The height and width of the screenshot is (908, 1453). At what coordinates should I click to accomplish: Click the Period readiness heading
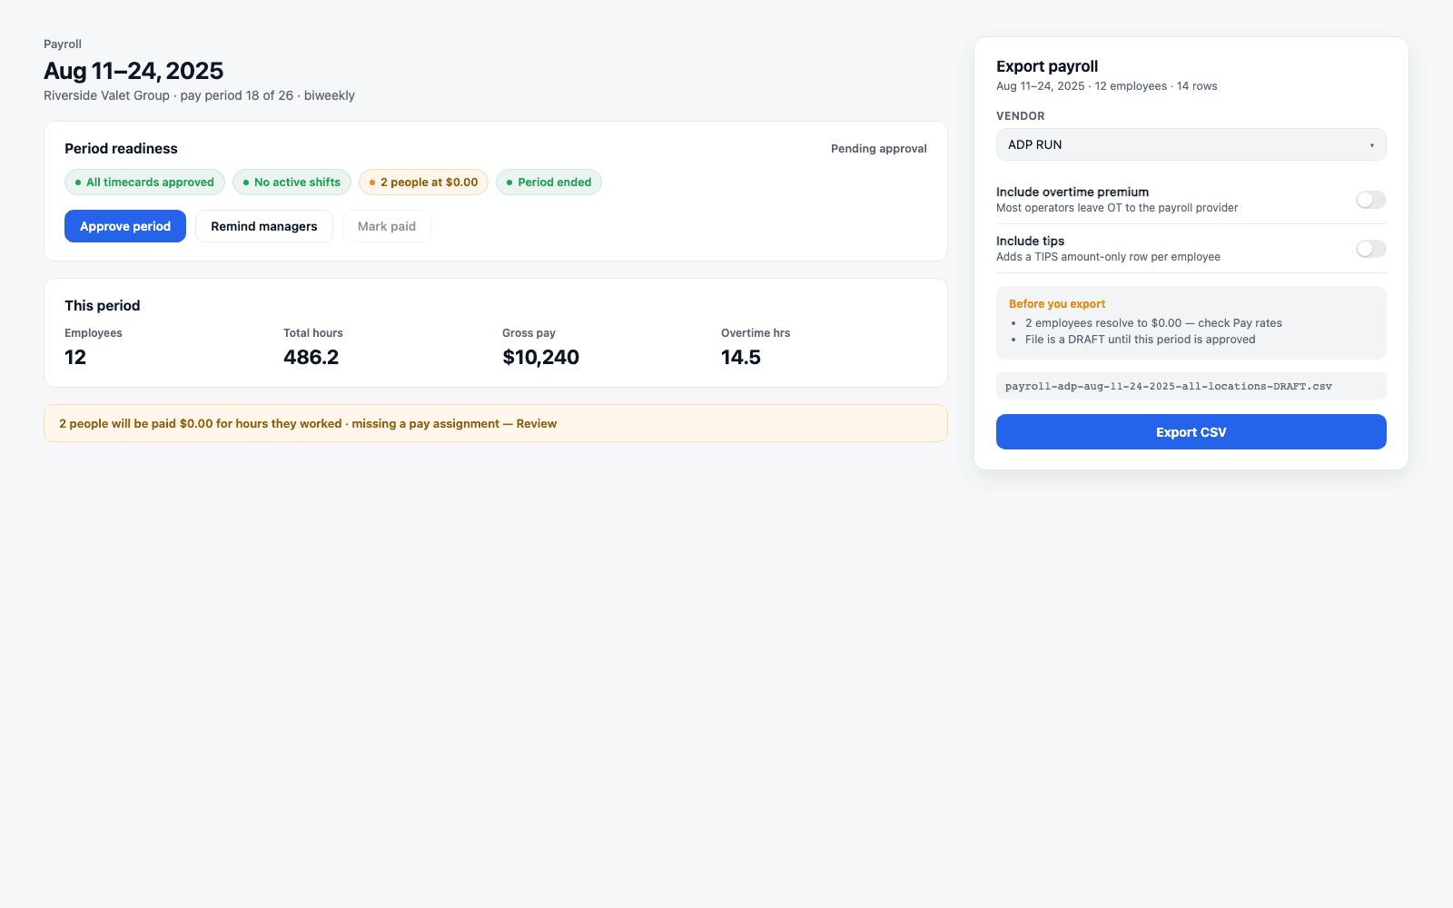coord(121,149)
